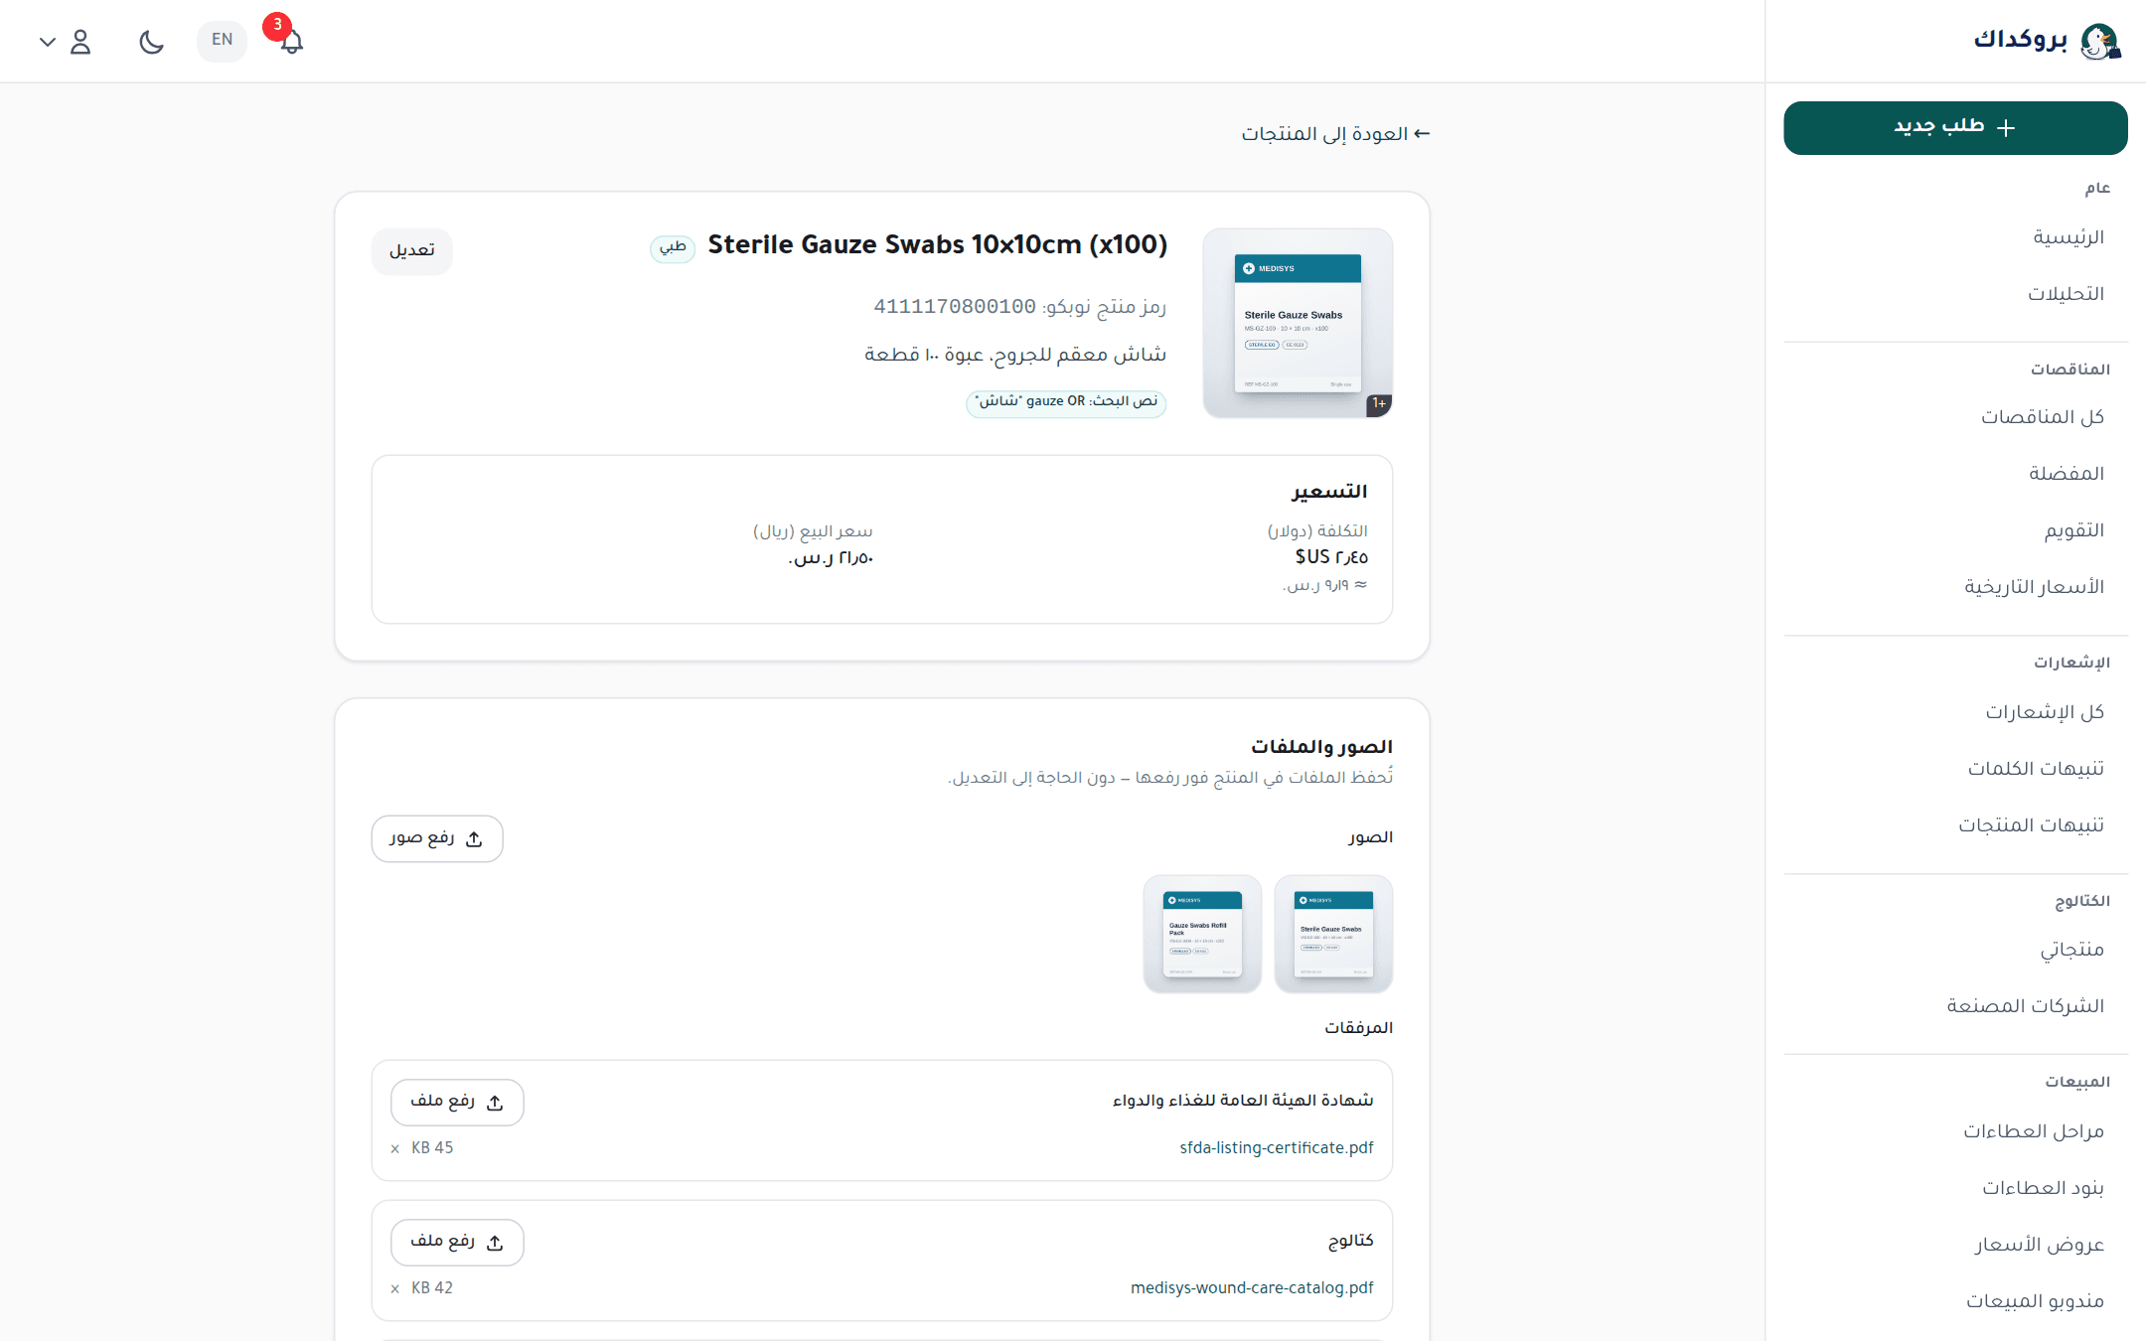
Task: Open كل المناقصات in sidebar
Action: [x=2043, y=417]
